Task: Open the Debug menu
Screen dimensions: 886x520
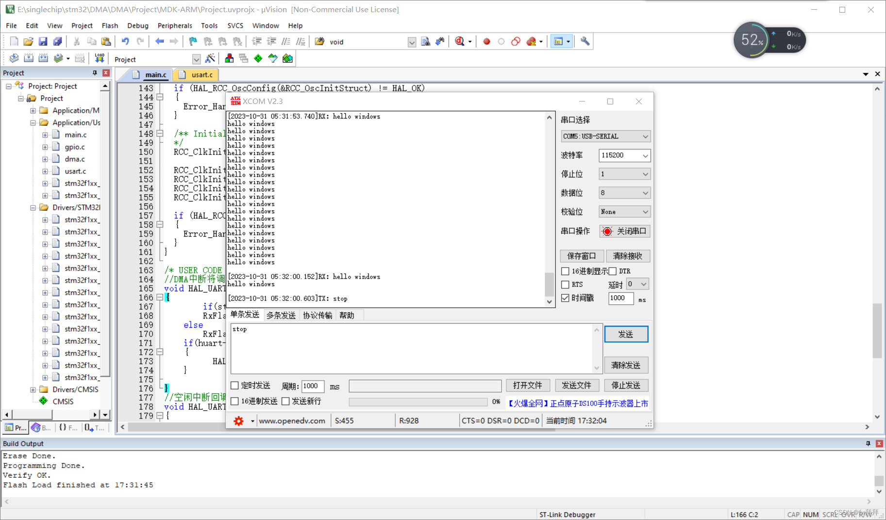Action: coord(138,26)
